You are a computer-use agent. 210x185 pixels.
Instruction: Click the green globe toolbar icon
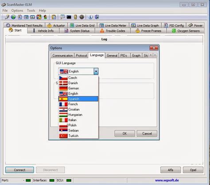click(x=13, y=17)
